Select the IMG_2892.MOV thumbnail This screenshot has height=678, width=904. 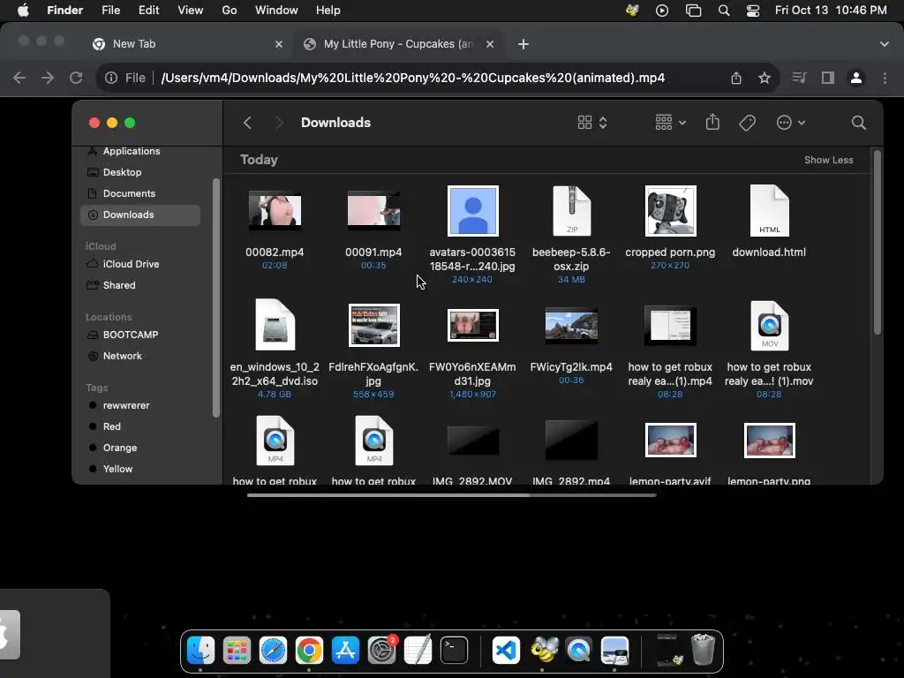(x=473, y=441)
